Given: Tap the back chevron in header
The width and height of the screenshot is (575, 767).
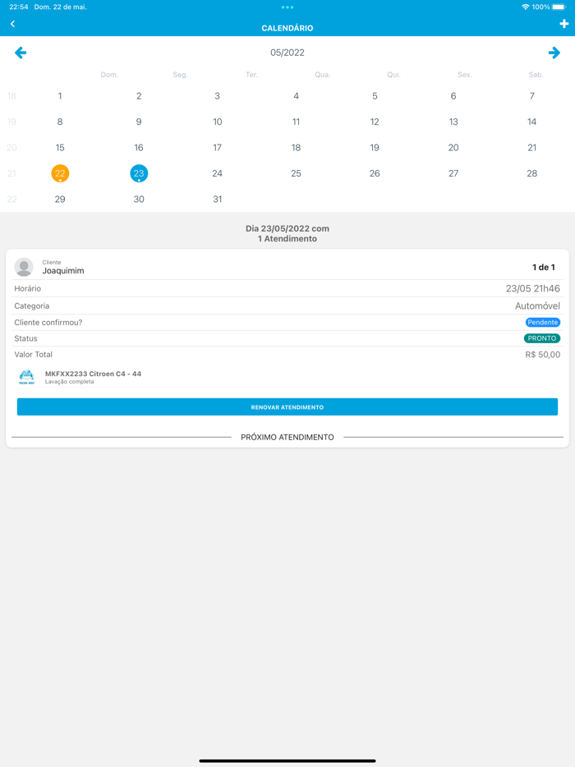Looking at the screenshot, I should (x=12, y=24).
